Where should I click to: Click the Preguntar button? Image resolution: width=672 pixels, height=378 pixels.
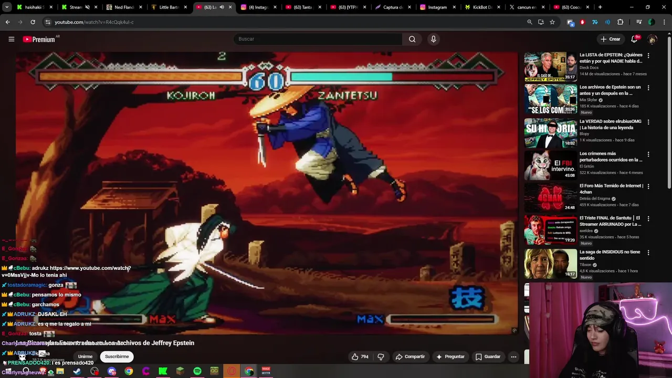tap(450, 356)
